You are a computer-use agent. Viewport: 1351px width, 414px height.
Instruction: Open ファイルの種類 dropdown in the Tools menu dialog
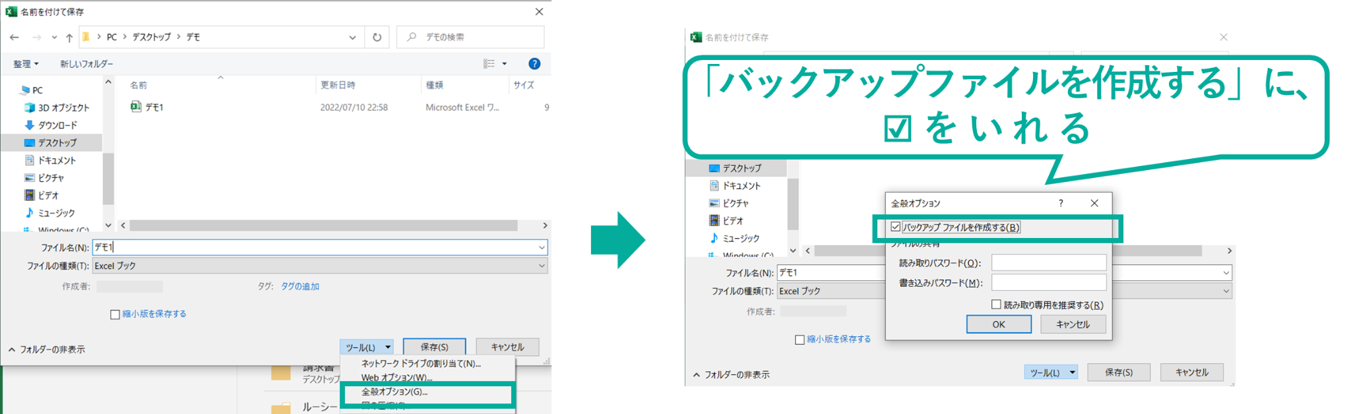(x=320, y=266)
